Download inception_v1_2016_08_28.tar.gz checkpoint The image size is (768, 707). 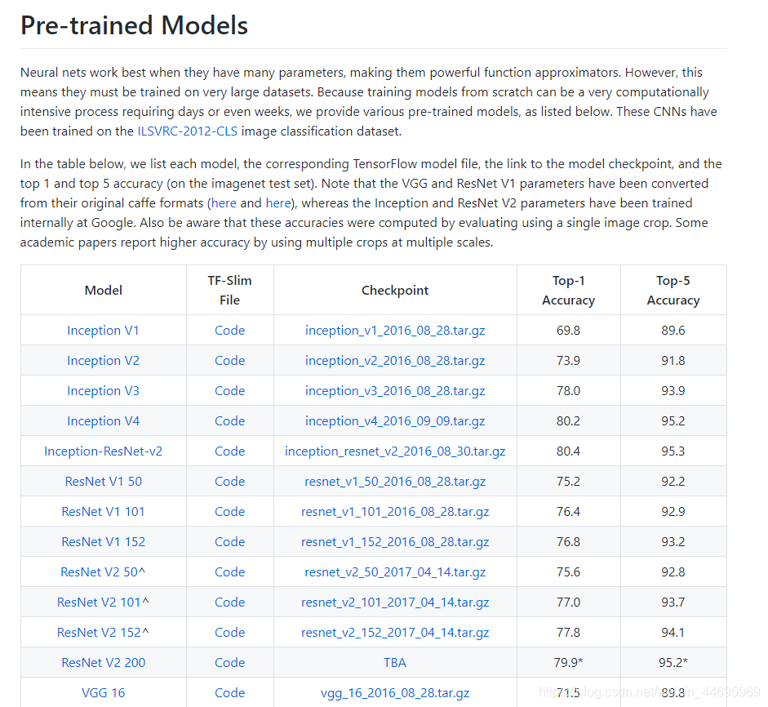pyautogui.click(x=395, y=330)
